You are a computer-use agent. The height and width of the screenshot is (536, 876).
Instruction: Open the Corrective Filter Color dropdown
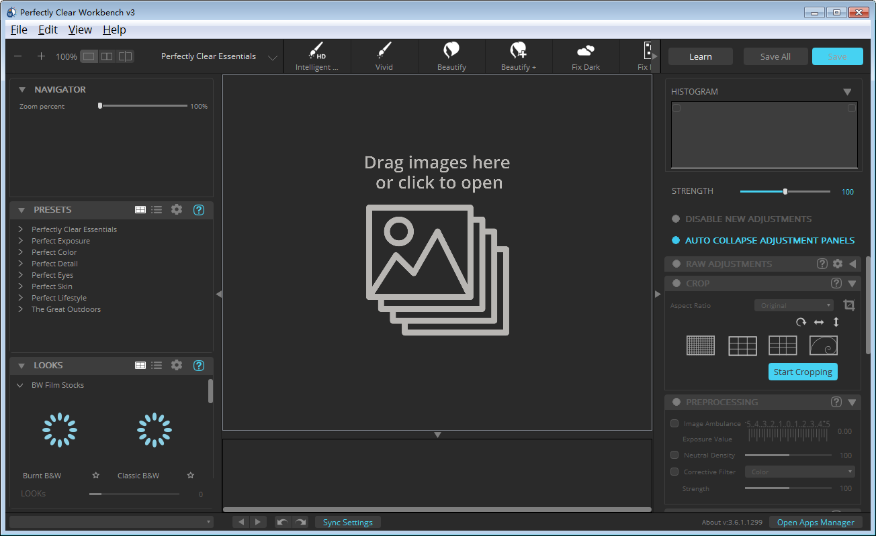click(801, 472)
